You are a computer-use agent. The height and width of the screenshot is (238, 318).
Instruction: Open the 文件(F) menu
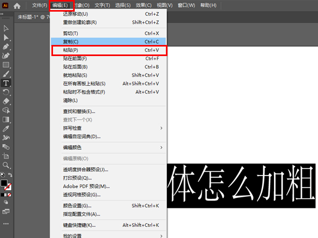(x=40, y=5)
